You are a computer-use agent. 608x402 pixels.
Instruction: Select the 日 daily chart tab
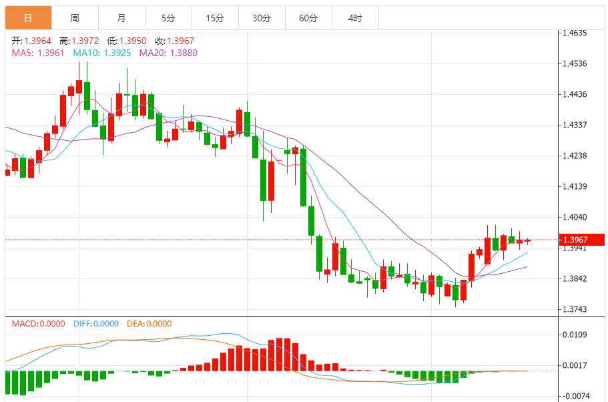tap(28, 18)
